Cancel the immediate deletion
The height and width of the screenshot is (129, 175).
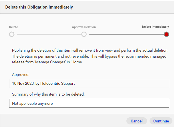pos(137,121)
